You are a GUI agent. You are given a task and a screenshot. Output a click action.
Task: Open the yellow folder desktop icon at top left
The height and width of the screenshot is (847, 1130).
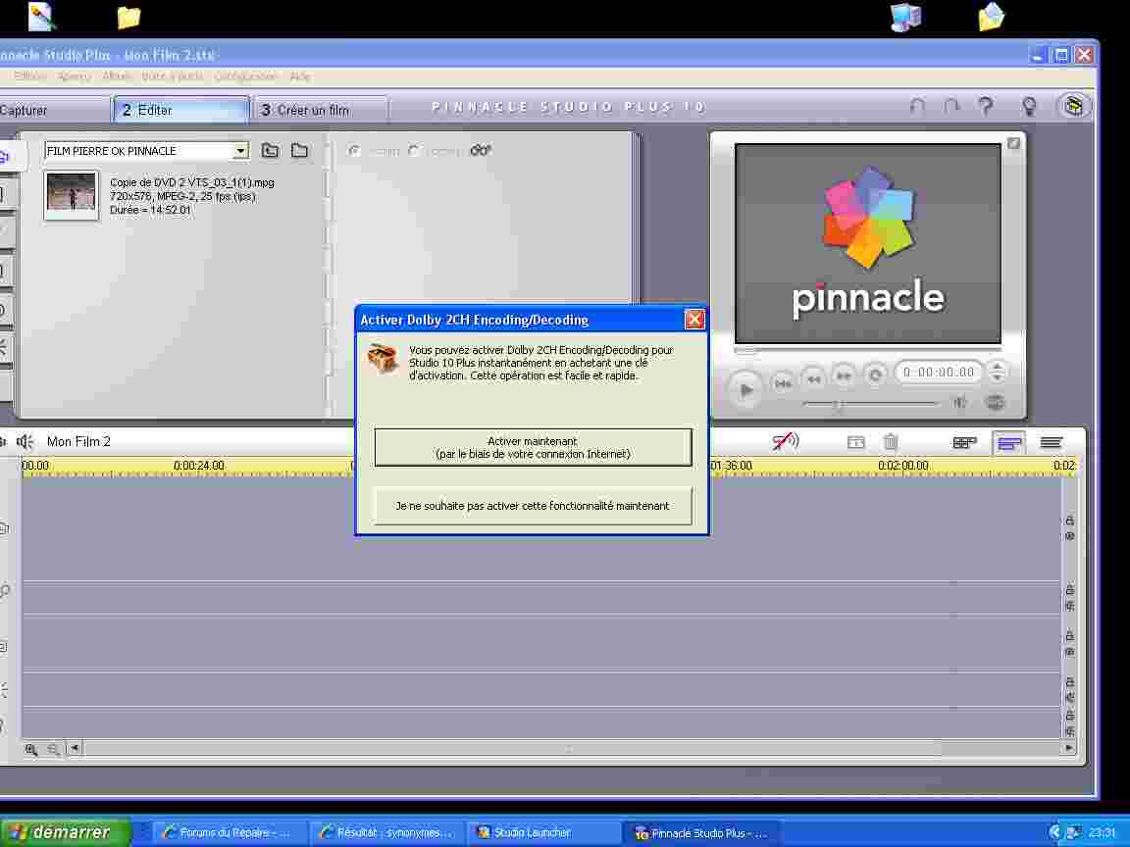tap(129, 17)
